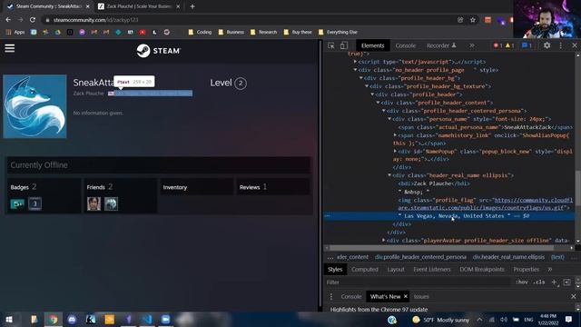
Task: Collapse the persona_name div
Action: [x=389, y=119]
